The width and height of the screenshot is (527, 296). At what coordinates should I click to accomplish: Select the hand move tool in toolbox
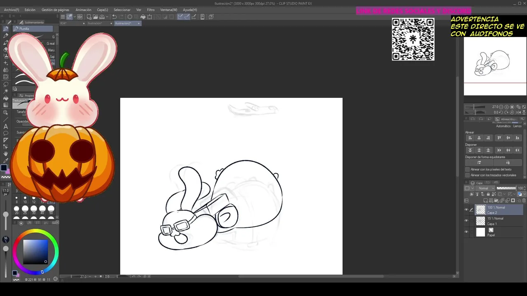point(6,154)
